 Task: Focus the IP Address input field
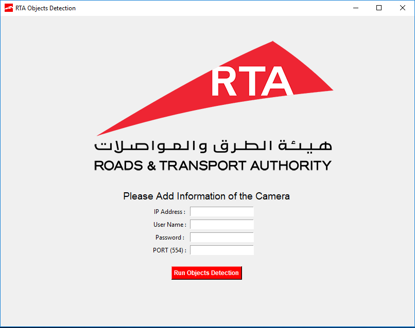point(222,212)
